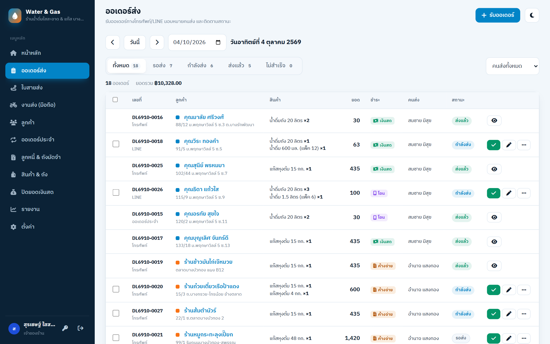550x344 pixels.
Task: Edit order DL6910-0018 with pencil icon
Action: [509, 145]
